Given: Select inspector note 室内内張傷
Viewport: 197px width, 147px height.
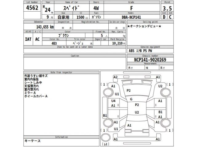Looking at the screenshot, I should tap(31, 79).
